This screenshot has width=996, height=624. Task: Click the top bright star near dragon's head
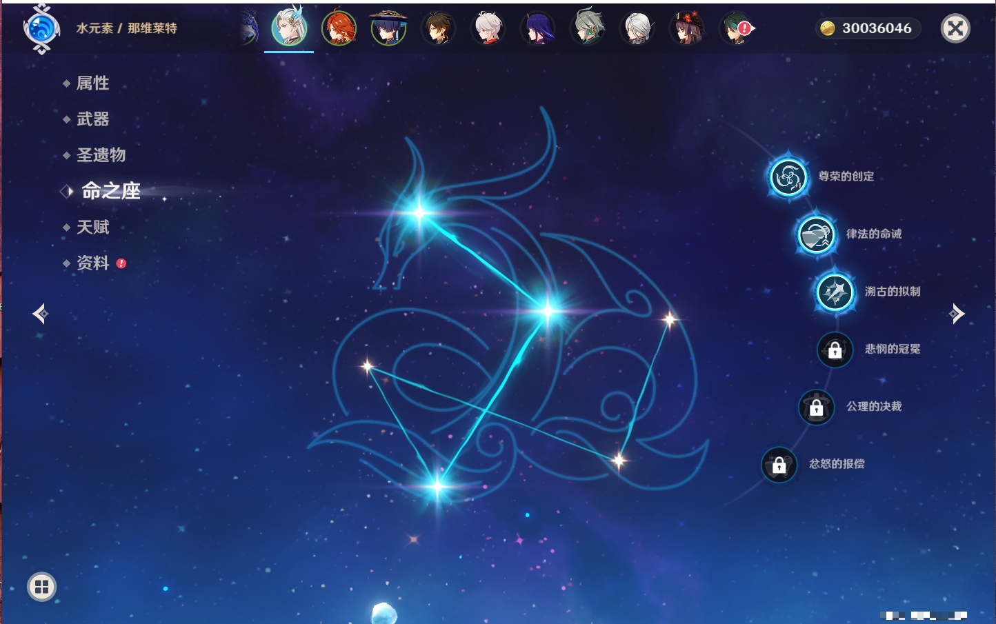point(419,212)
